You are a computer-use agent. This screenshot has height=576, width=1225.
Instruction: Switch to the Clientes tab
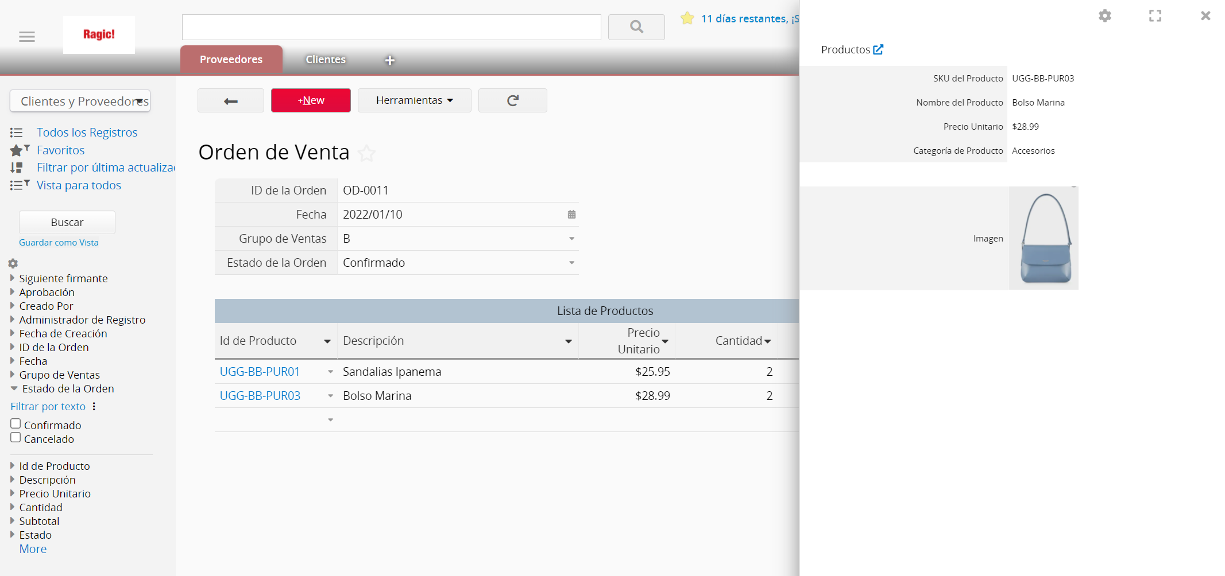click(x=325, y=60)
